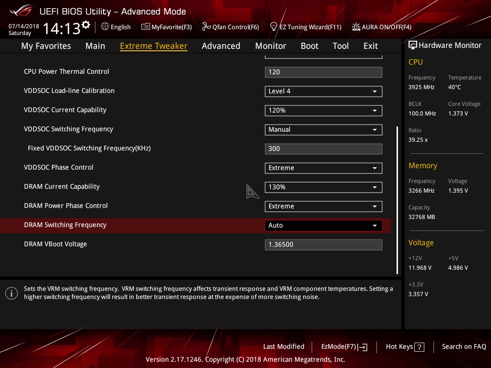
Task: Open clock settings gear icon
Action: click(86, 25)
